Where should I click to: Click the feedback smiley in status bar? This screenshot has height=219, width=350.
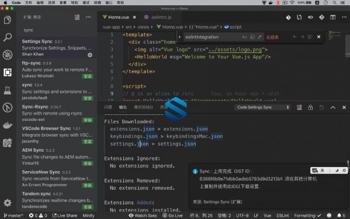pos(329,215)
